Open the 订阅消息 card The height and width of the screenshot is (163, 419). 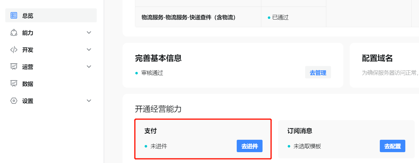tap(346, 139)
